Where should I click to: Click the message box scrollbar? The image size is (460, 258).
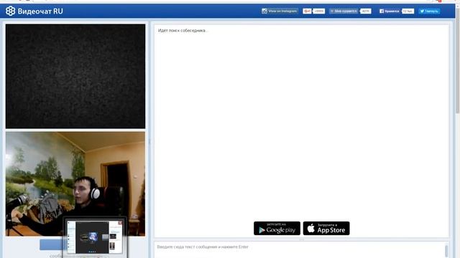(446, 251)
